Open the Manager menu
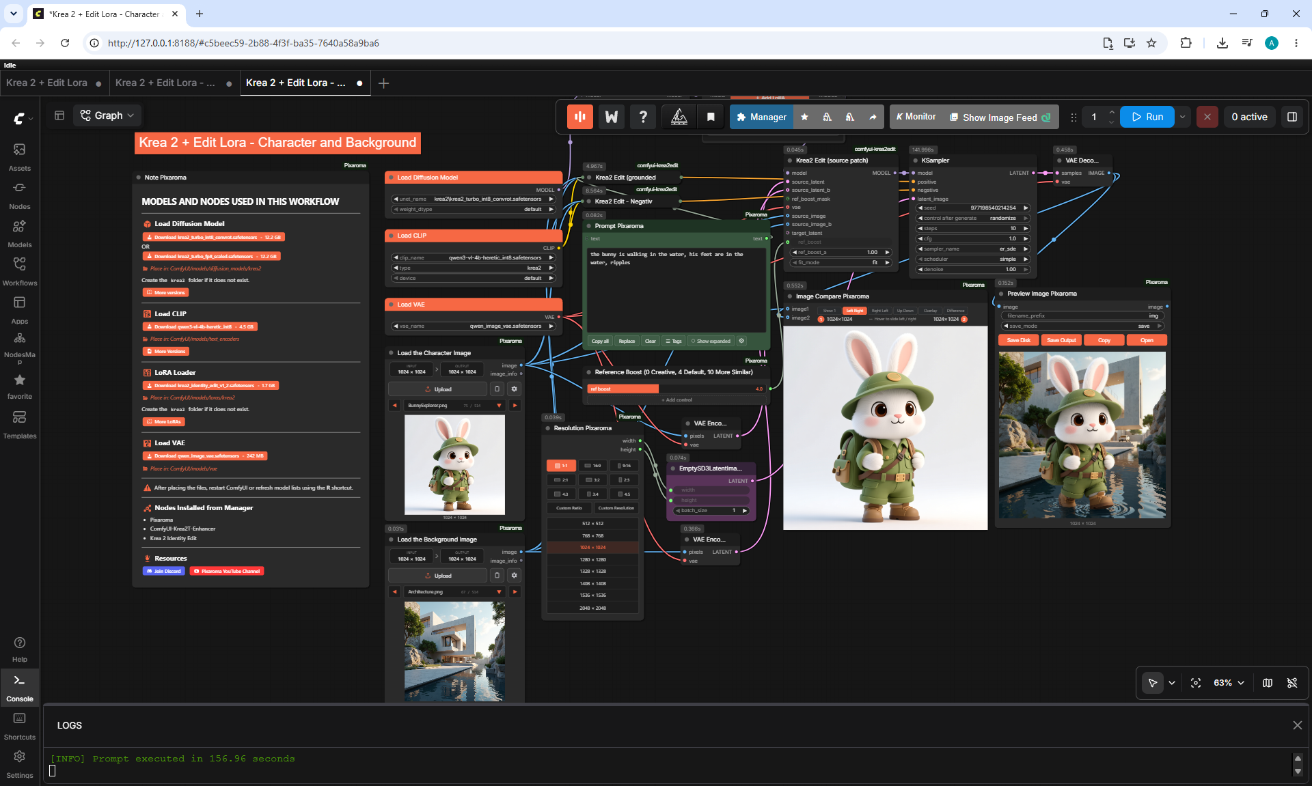The width and height of the screenshot is (1312, 786). (761, 117)
